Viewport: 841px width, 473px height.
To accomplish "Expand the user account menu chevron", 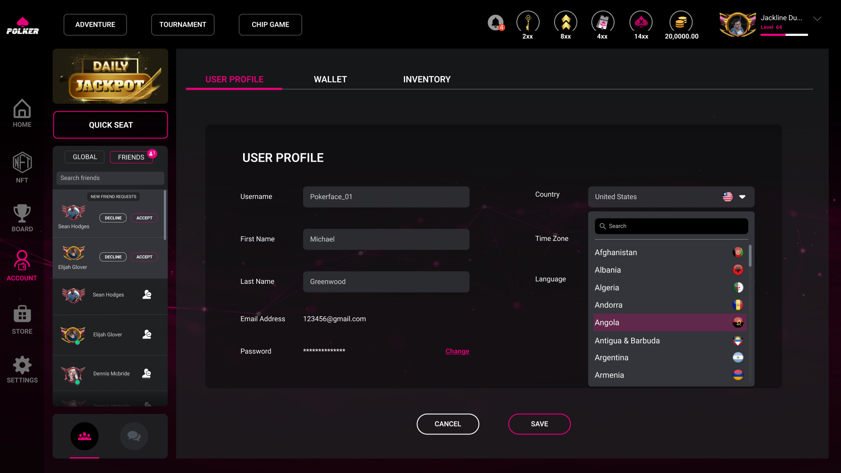I will (x=817, y=19).
